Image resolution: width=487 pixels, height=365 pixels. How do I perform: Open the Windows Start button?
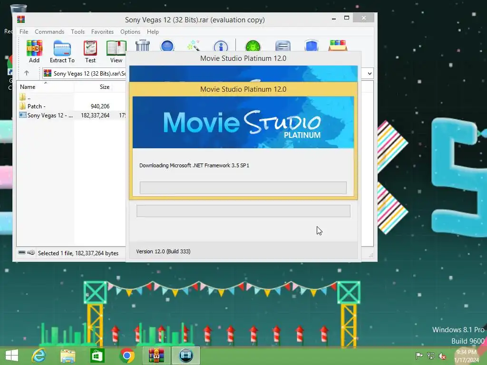pos(12,355)
